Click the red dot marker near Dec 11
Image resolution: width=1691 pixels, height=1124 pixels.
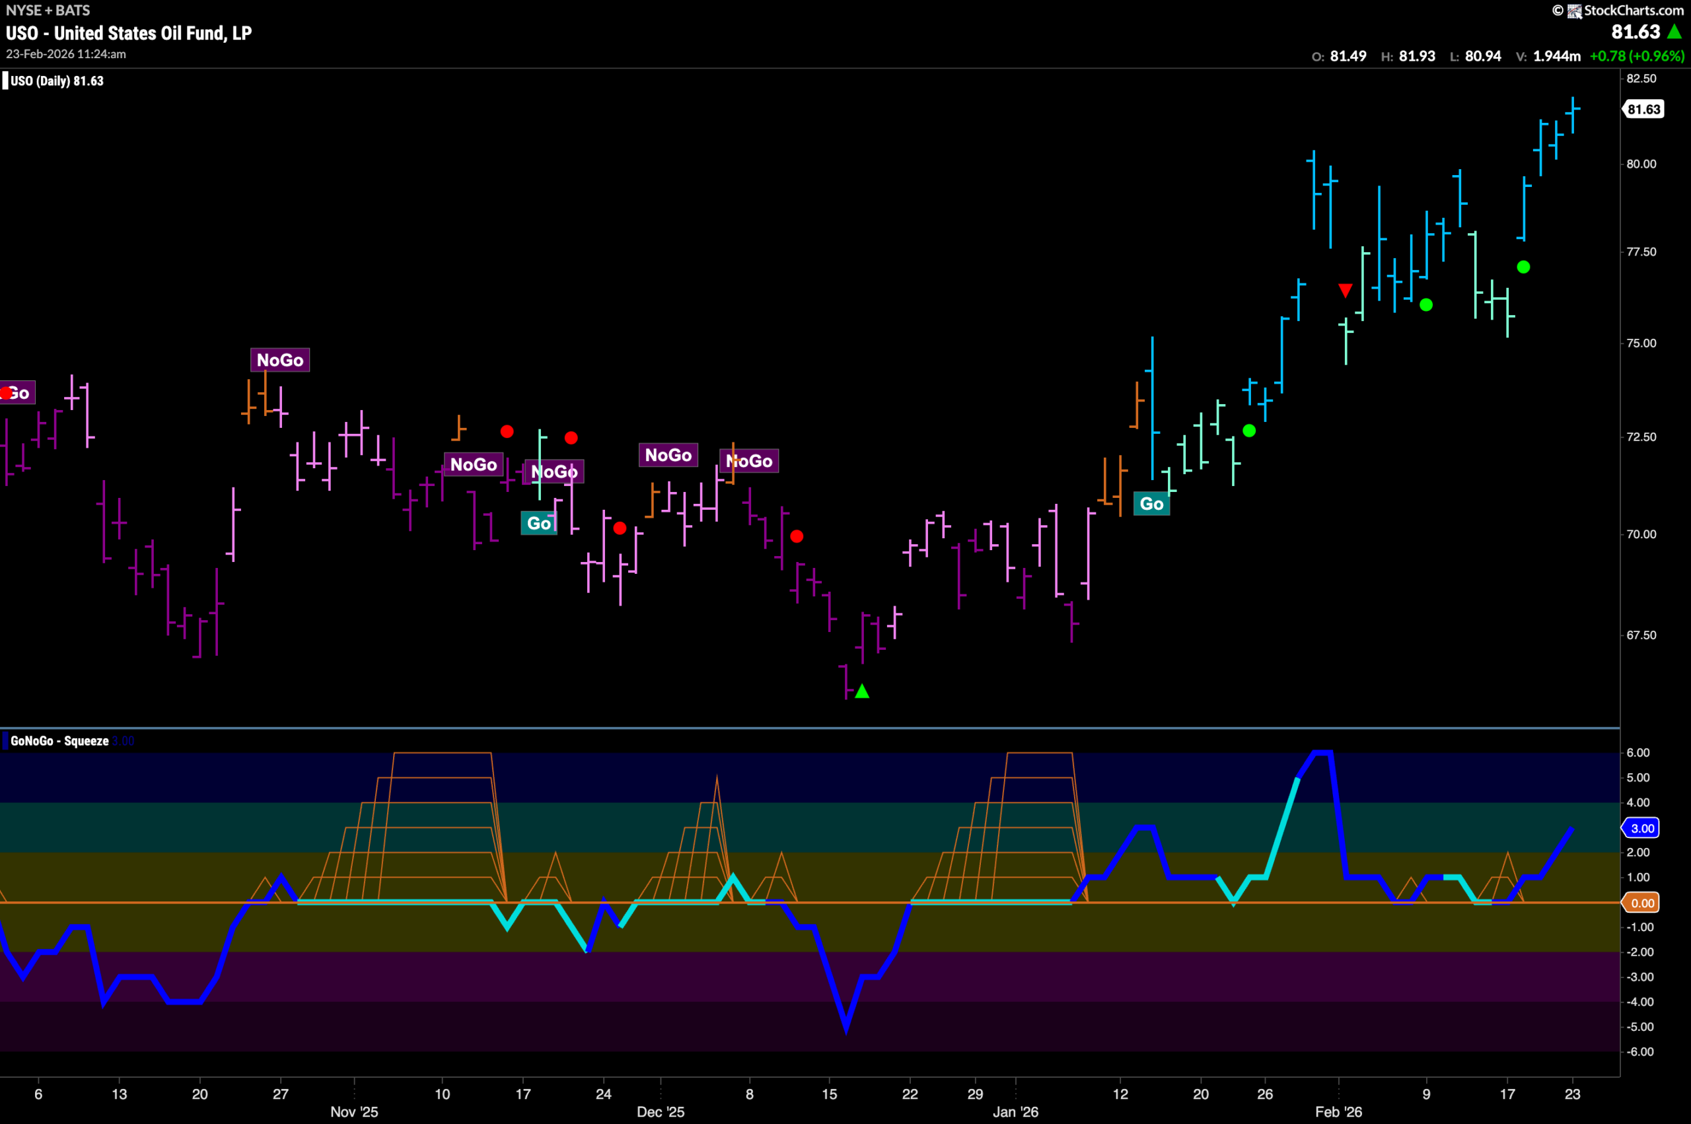tap(797, 536)
